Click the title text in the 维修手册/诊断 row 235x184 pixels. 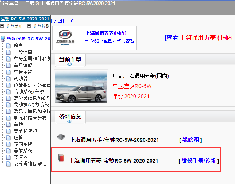pyautogui.click(x=113, y=161)
